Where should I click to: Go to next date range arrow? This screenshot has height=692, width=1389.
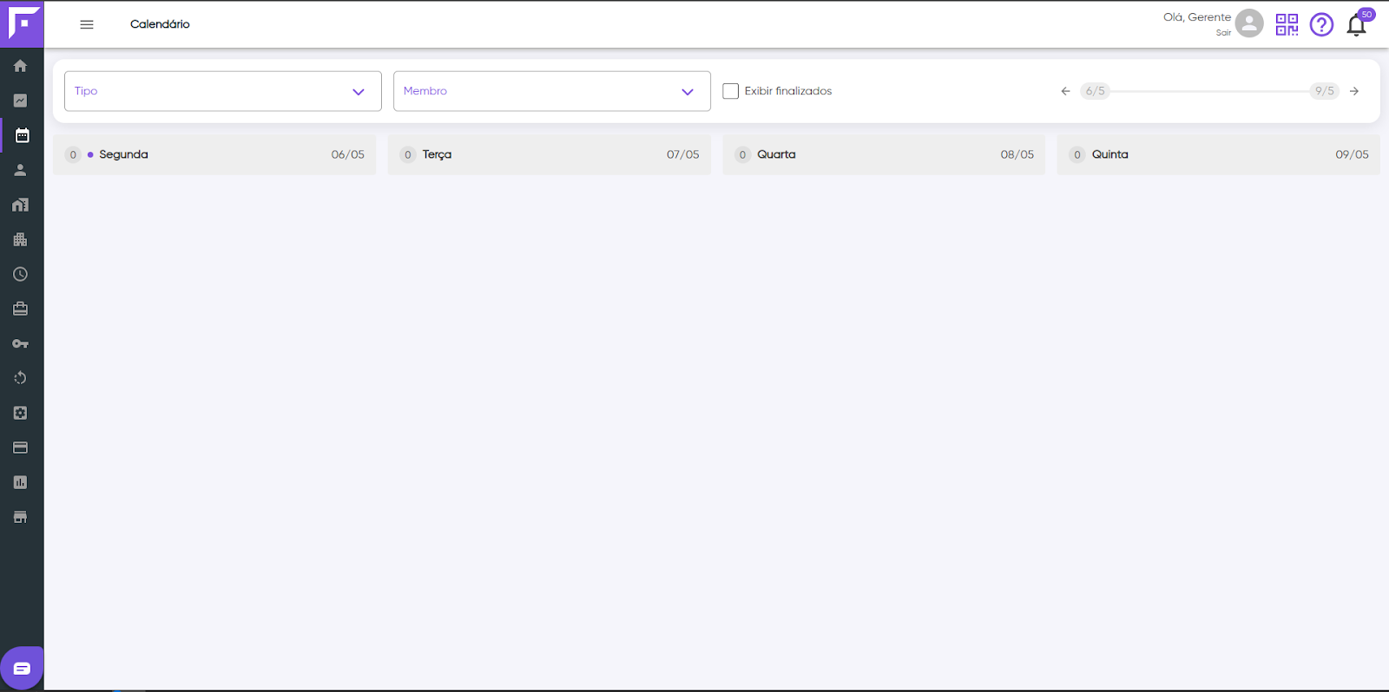click(1353, 91)
